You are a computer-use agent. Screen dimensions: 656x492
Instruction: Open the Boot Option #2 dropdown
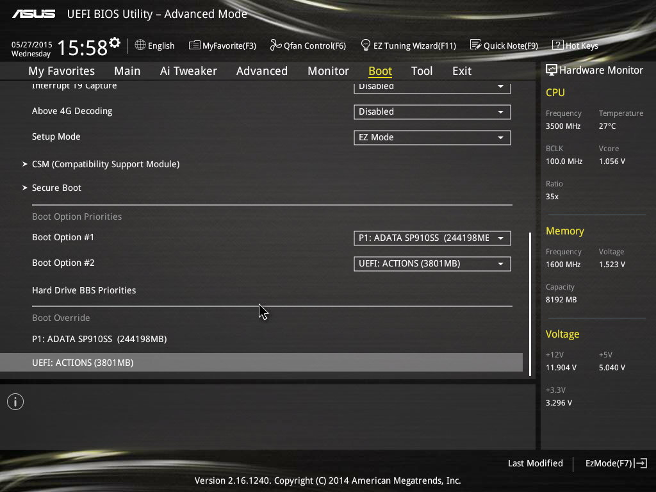[x=432, y=264]
